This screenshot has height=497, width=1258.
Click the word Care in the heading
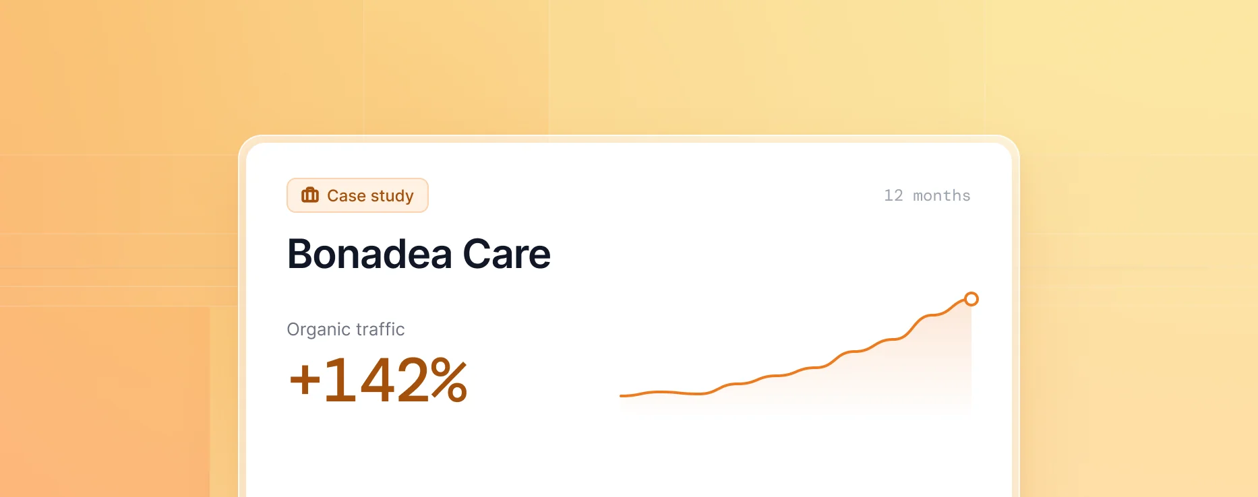point(506,254)
